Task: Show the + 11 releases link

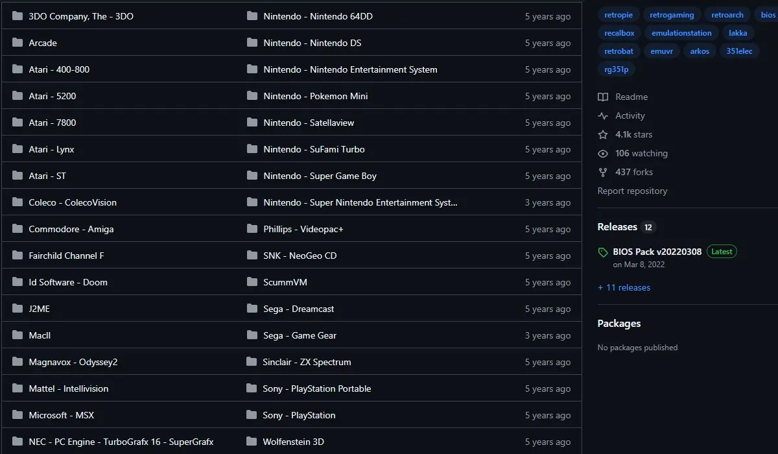Action: [x=624, y=287]
